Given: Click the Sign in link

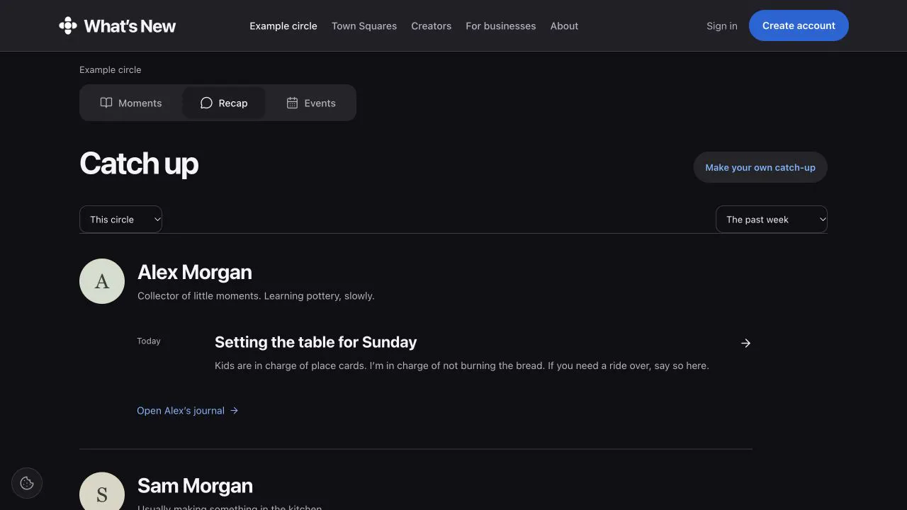Looking at the screenshot, I should click(x=721, y=25).
